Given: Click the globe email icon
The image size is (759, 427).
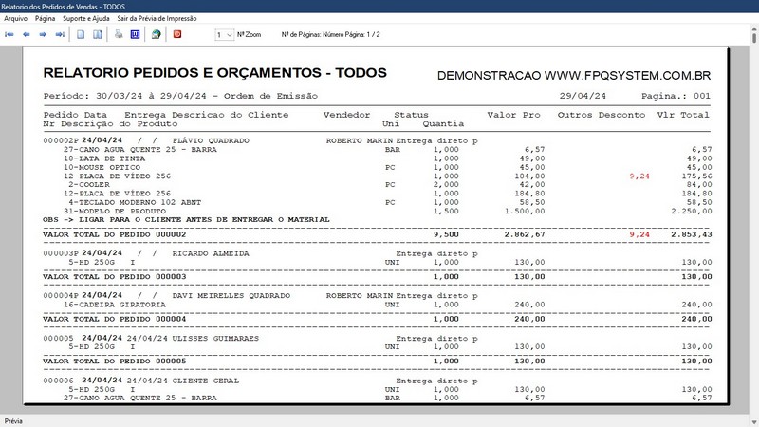Looking at the screenshot, I should (156, 34).
